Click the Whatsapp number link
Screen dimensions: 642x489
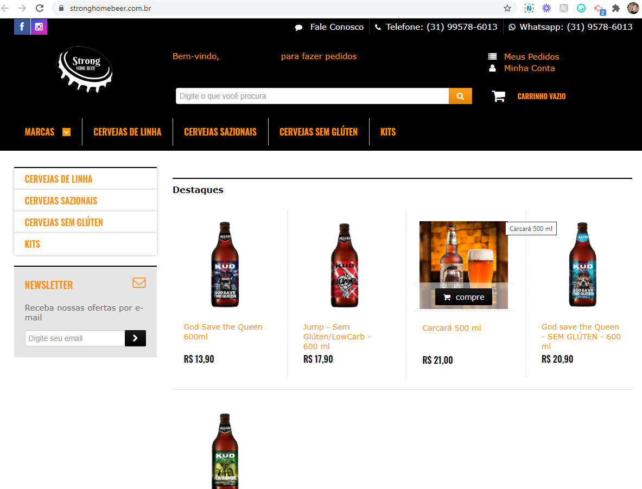click(x=576, y=27)
